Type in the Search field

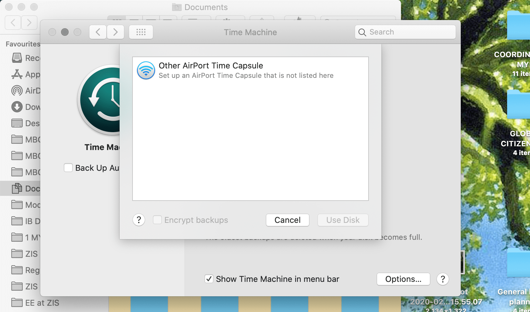[x=406, y=32]
